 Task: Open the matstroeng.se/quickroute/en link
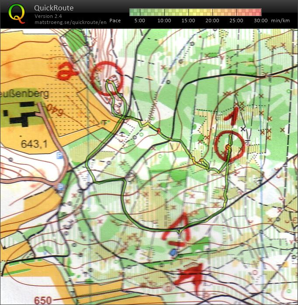click(70, 22)
